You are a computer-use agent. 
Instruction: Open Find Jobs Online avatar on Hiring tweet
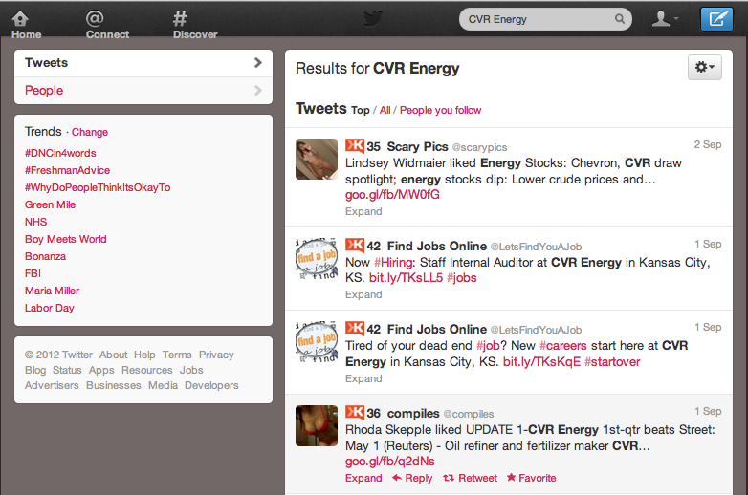click(317, 259)
